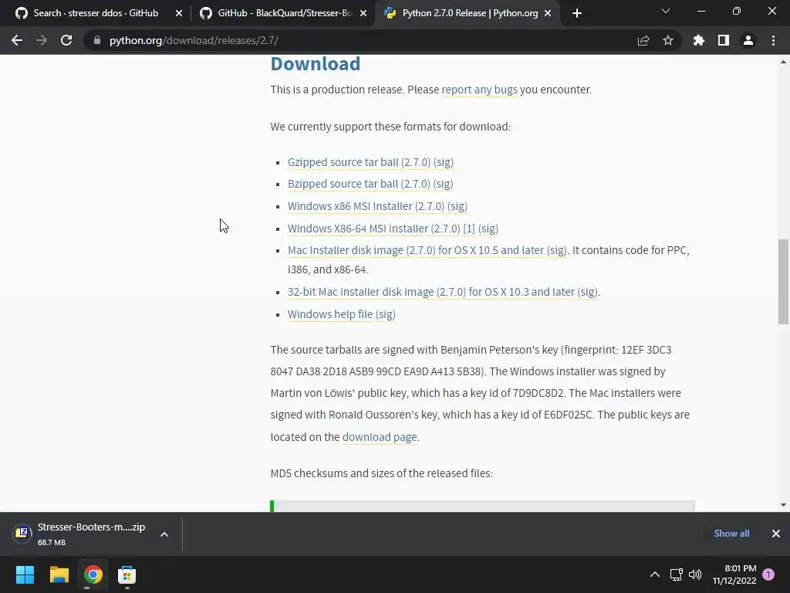The width and height of the screenshot is (790, 593).
Task: Open the Chrome extensions puzzle icon
Action: coord(699,40)
